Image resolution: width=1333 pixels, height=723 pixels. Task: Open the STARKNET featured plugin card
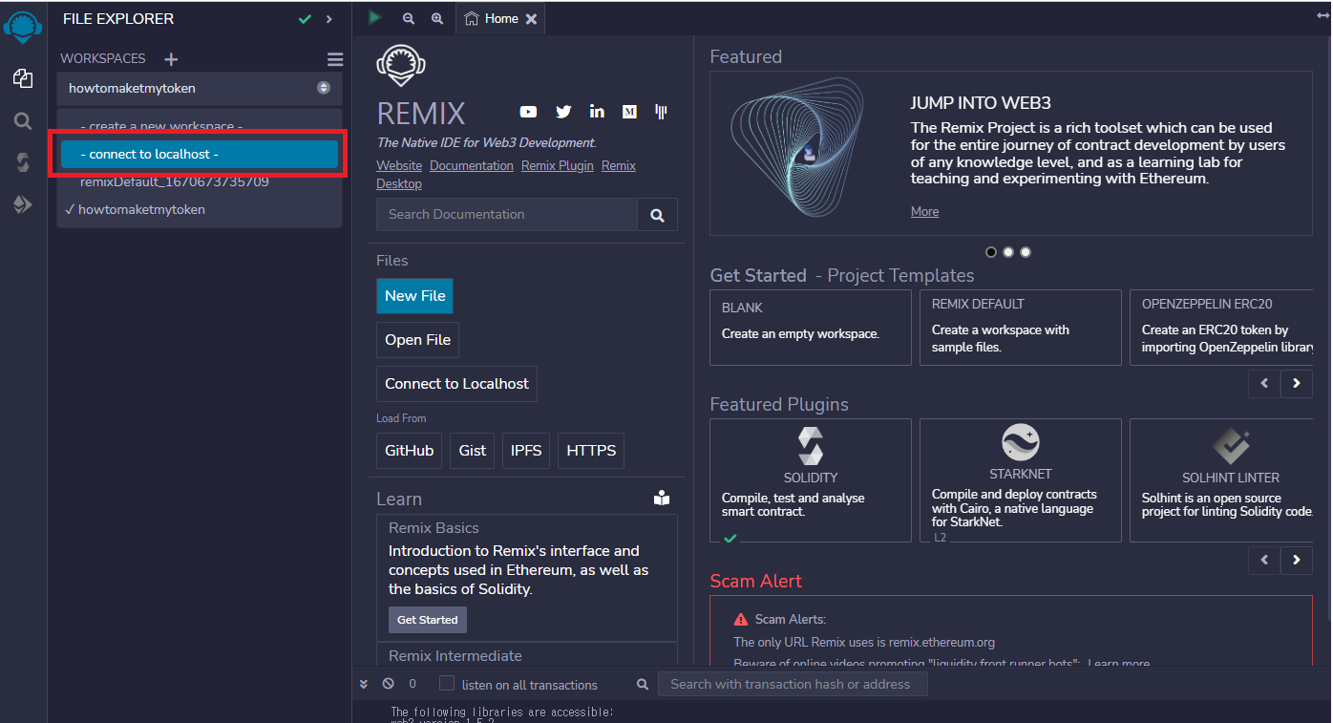pyautogui.click(x=1021, y=480)
